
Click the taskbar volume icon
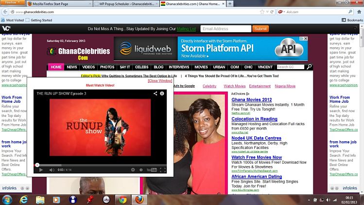point(328,200)
